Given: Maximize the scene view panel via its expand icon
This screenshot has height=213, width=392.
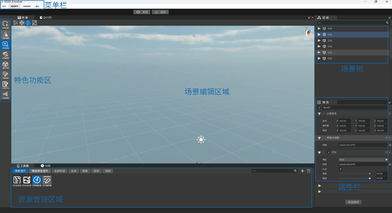Looking at the screenshot, I should click(309, 18).
